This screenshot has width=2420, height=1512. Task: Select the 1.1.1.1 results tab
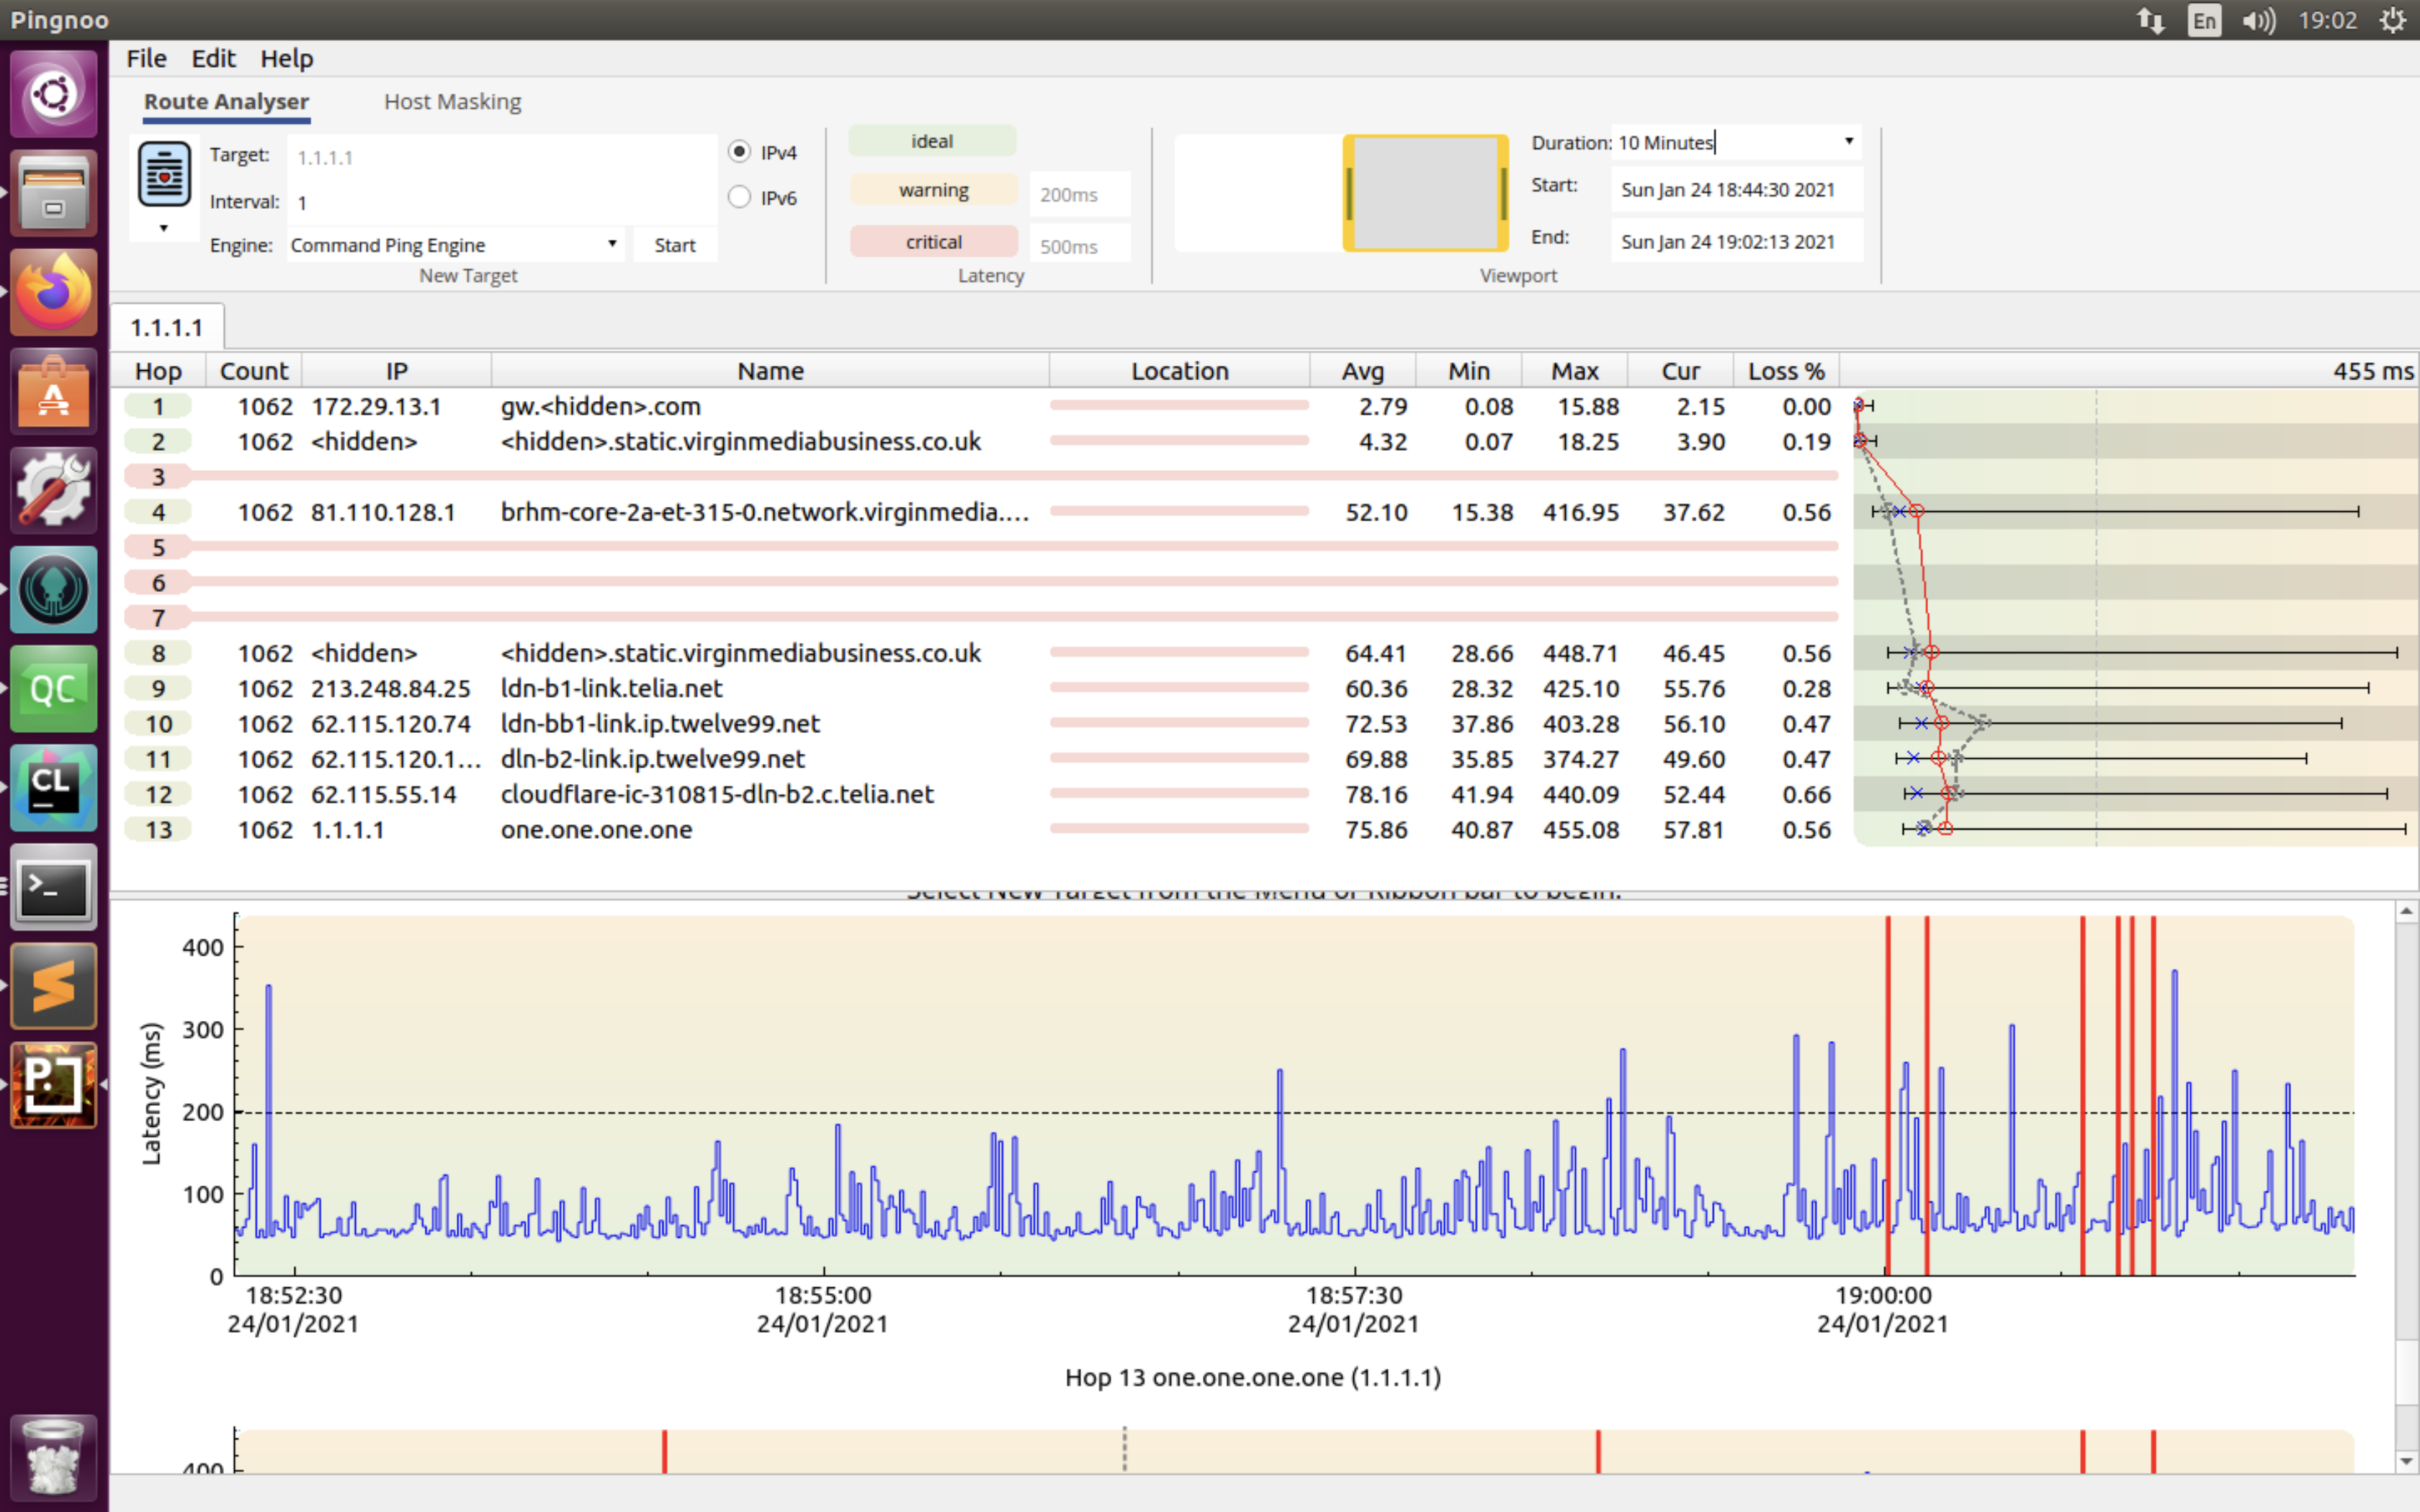(166, 327)
